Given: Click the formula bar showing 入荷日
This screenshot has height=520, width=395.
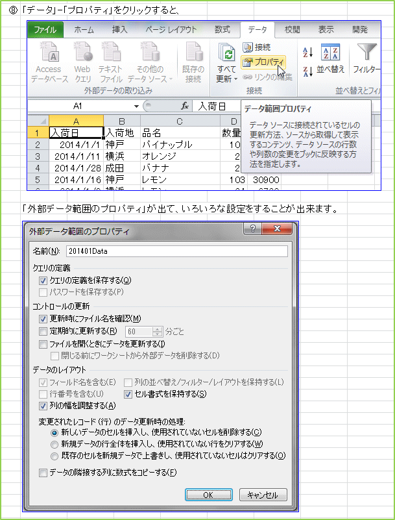Looking at the screenshot, I should (x=217, y=106).
